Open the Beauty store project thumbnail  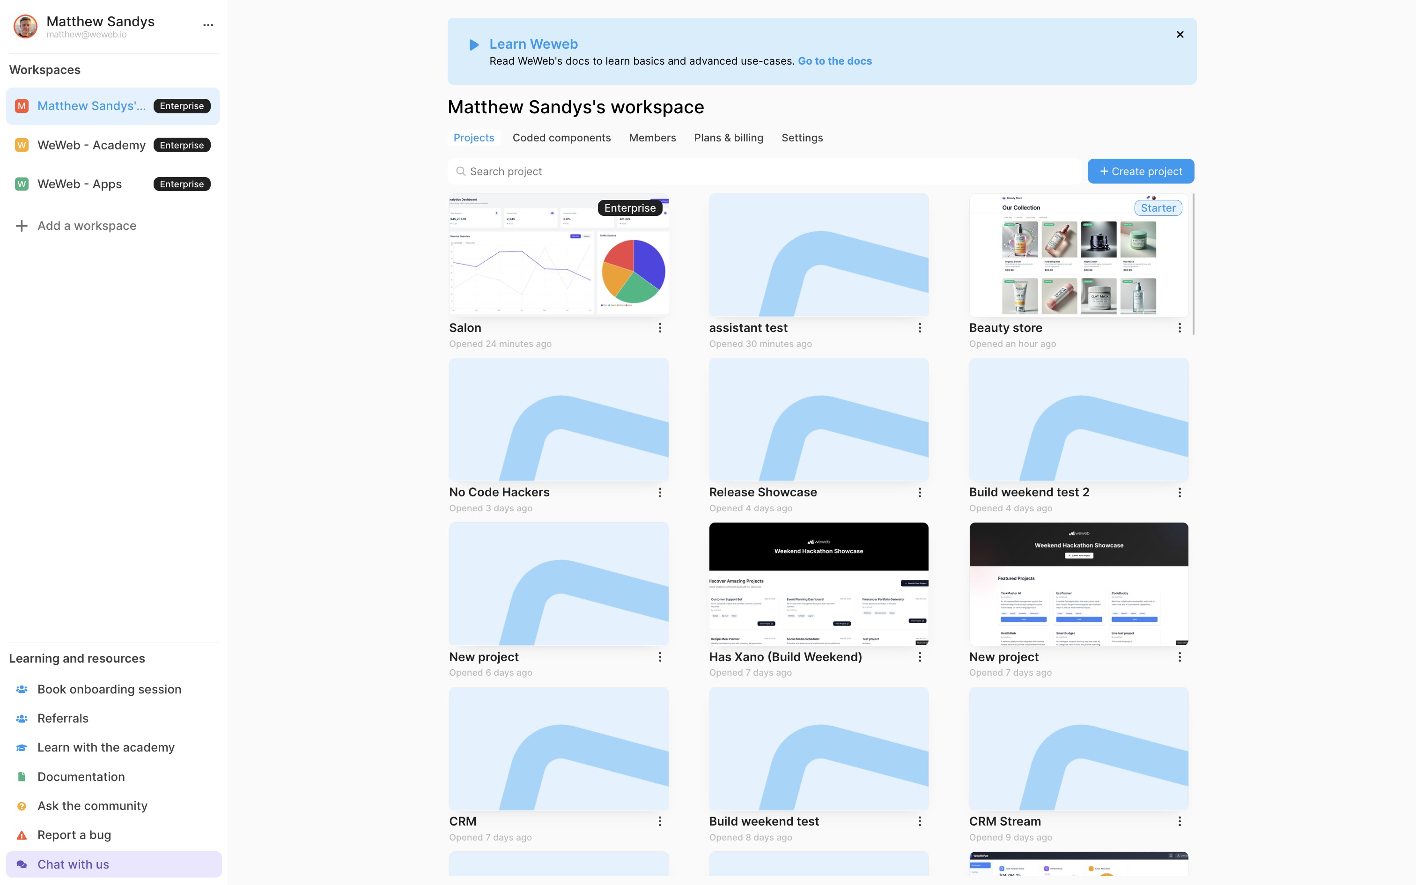[x=1078, y=255]
